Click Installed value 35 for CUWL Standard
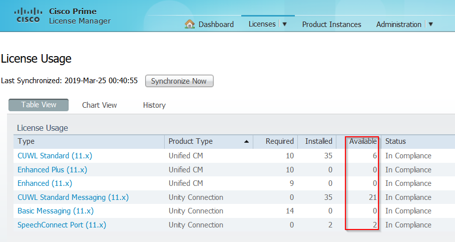455x242 pixels. coord(328,156)
